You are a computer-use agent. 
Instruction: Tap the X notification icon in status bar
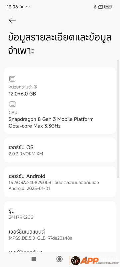(x=22, y=7)
